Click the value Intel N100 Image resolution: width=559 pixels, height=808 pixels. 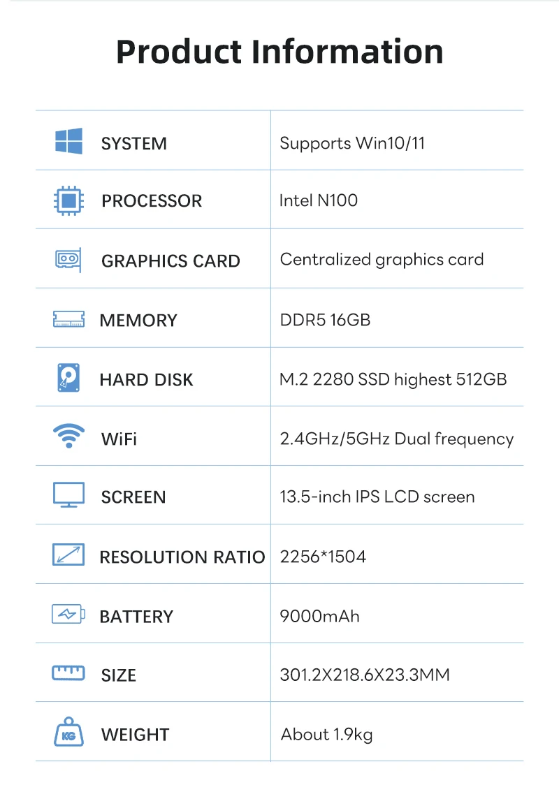click(x=318, y=200)
